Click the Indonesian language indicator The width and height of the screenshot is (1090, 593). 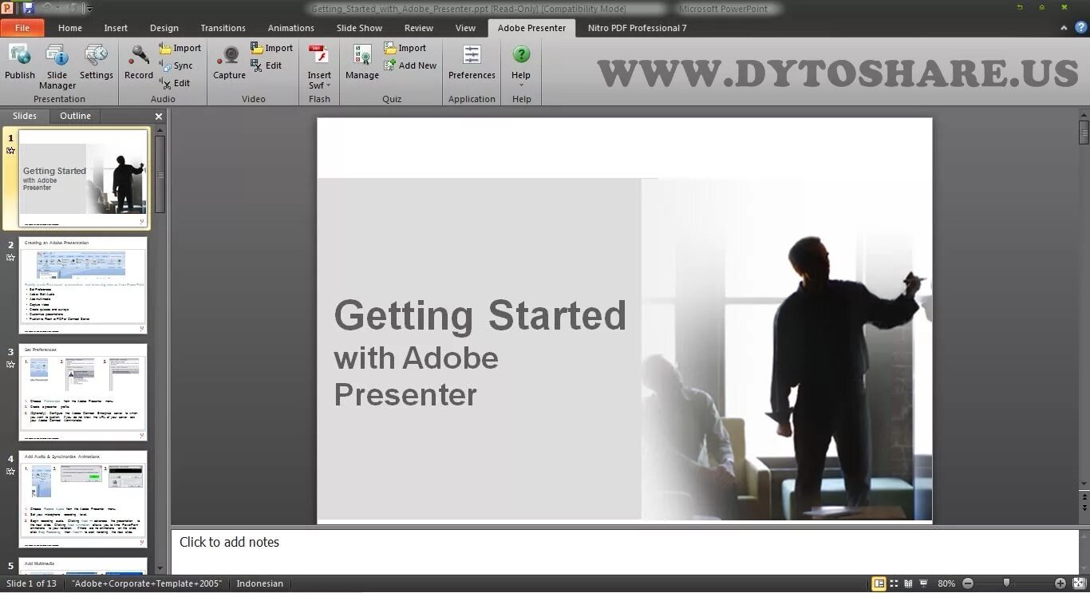click(260, 583)
